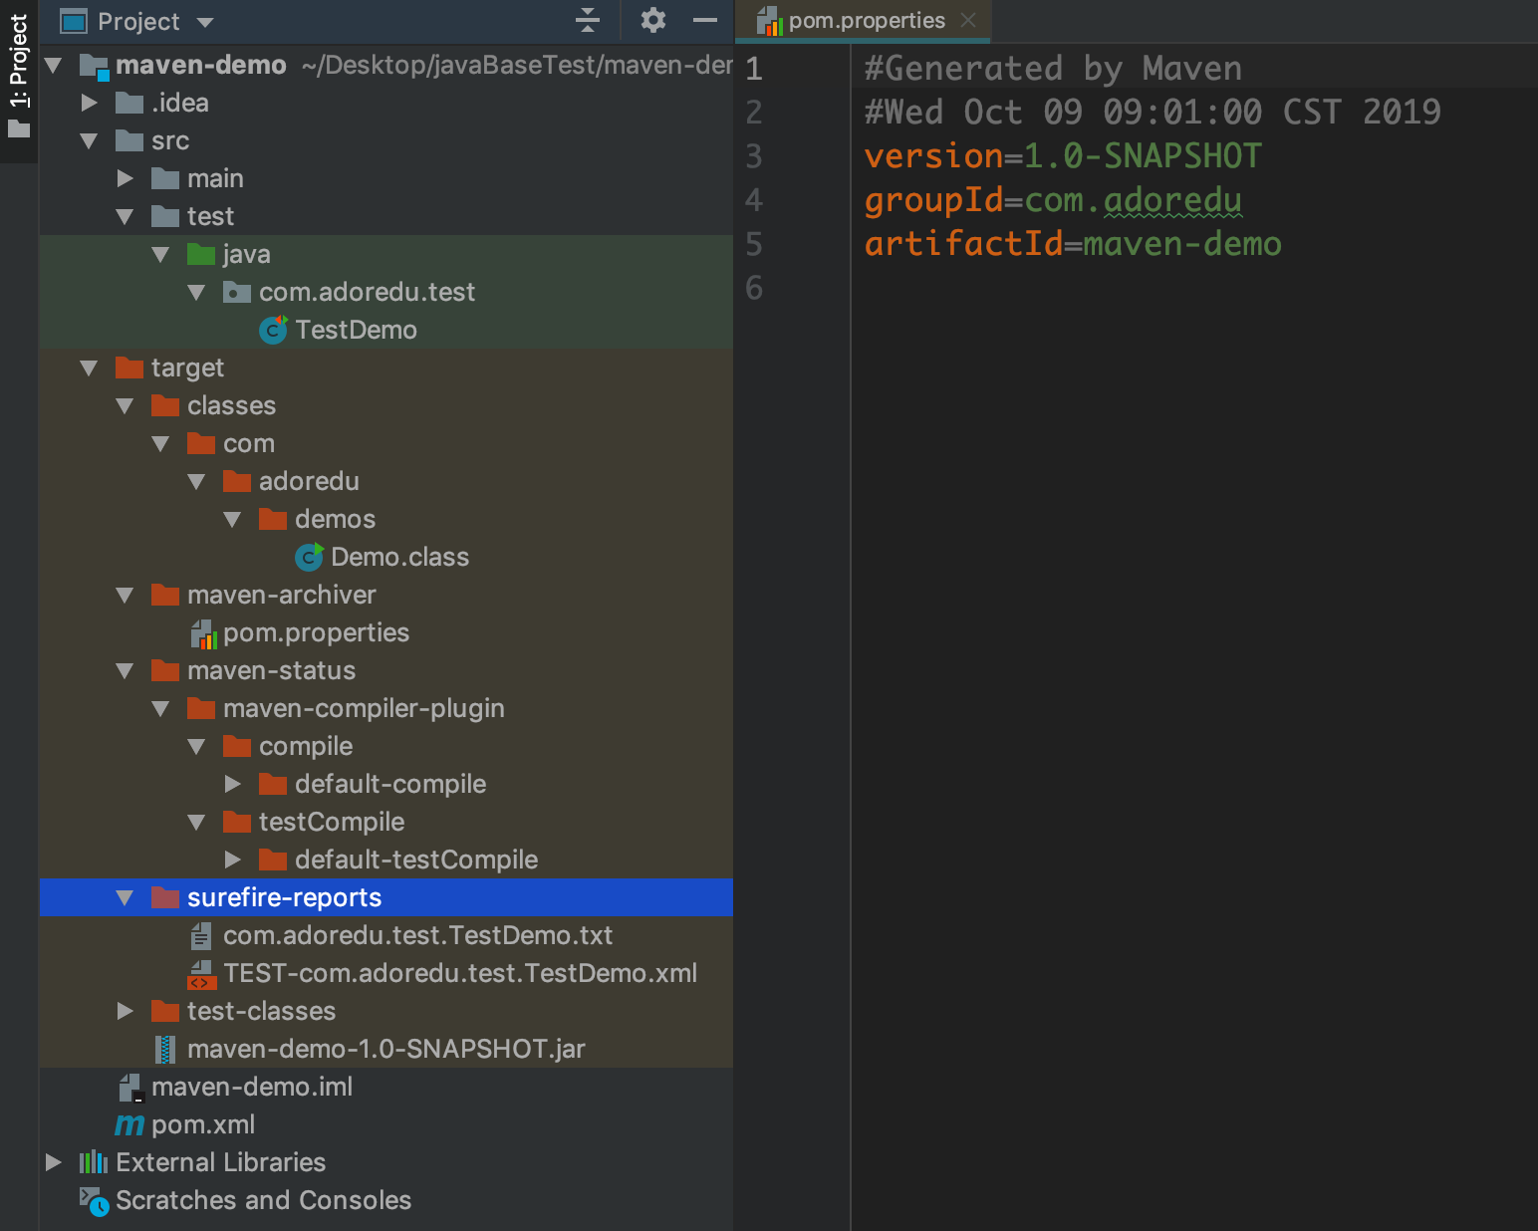Collapse the com.adoredu.test package
The image size is (1538, 1231).
click(196, 292)
